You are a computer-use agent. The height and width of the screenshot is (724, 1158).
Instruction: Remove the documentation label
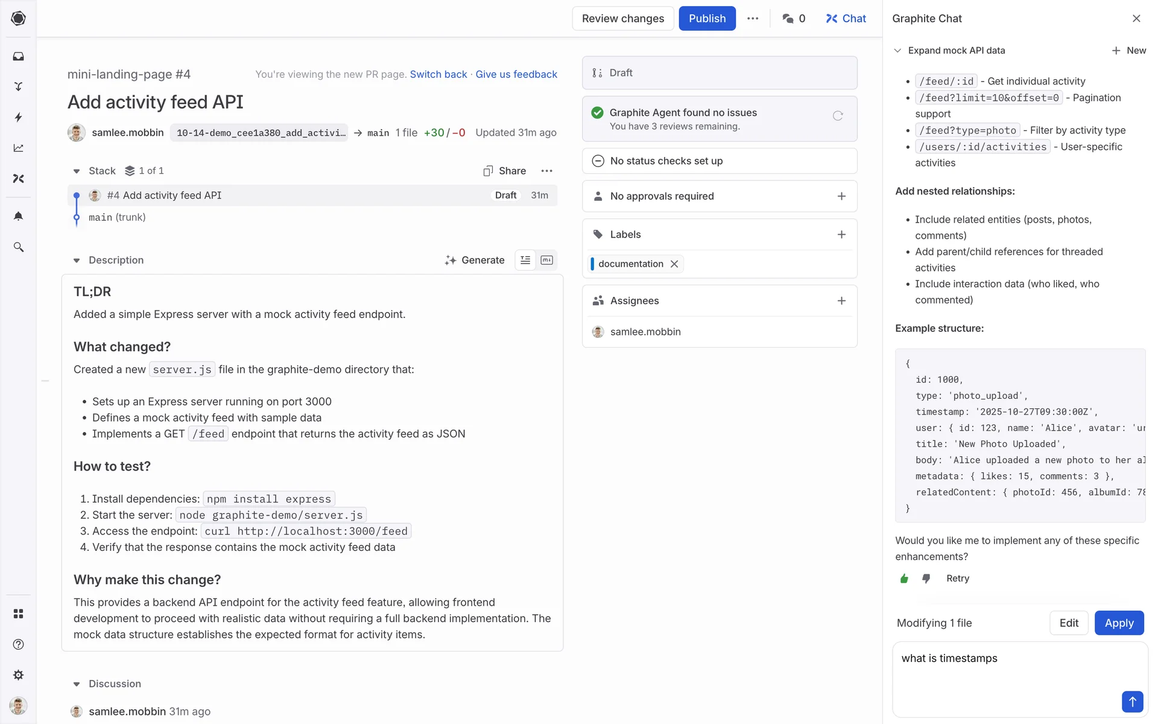[x=674, y=264]
